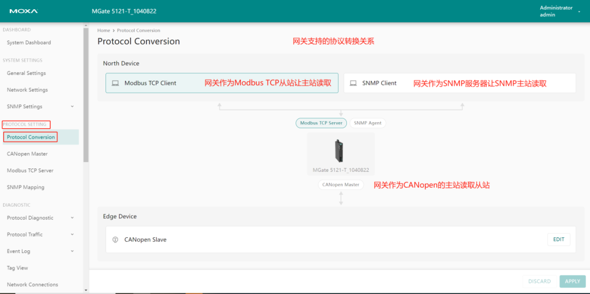Expand the Protocol Traffic submenu
The height and width of the screenshot is (294, 590).
72,235
